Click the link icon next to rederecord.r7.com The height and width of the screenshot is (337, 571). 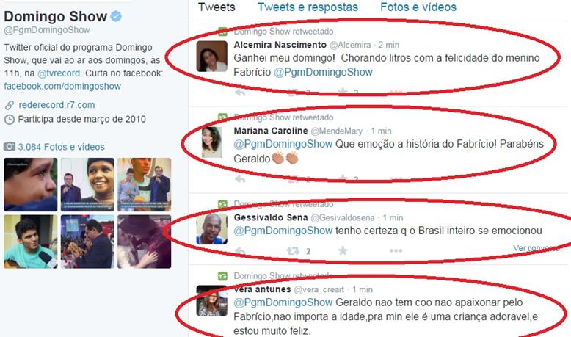[x=10, y=105]
